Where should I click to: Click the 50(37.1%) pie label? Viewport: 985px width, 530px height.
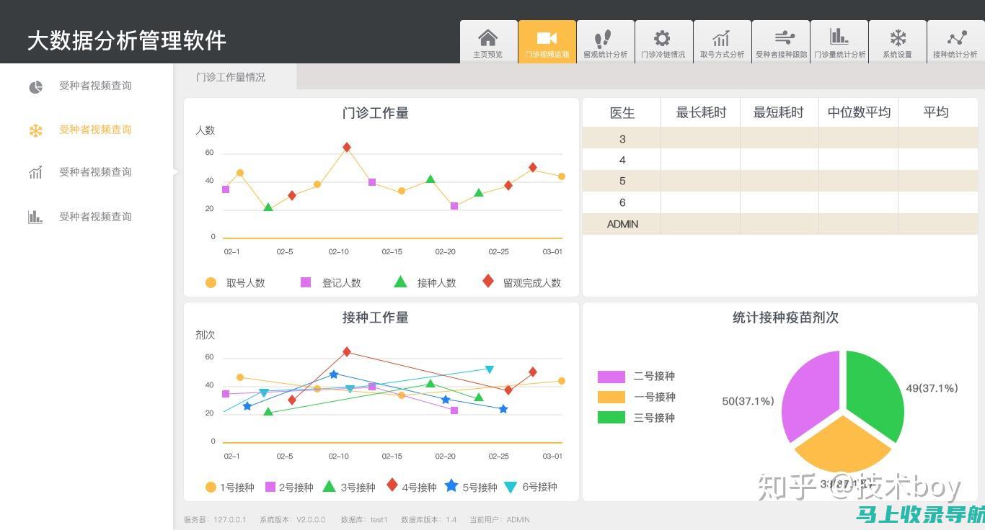coord(748,401)
